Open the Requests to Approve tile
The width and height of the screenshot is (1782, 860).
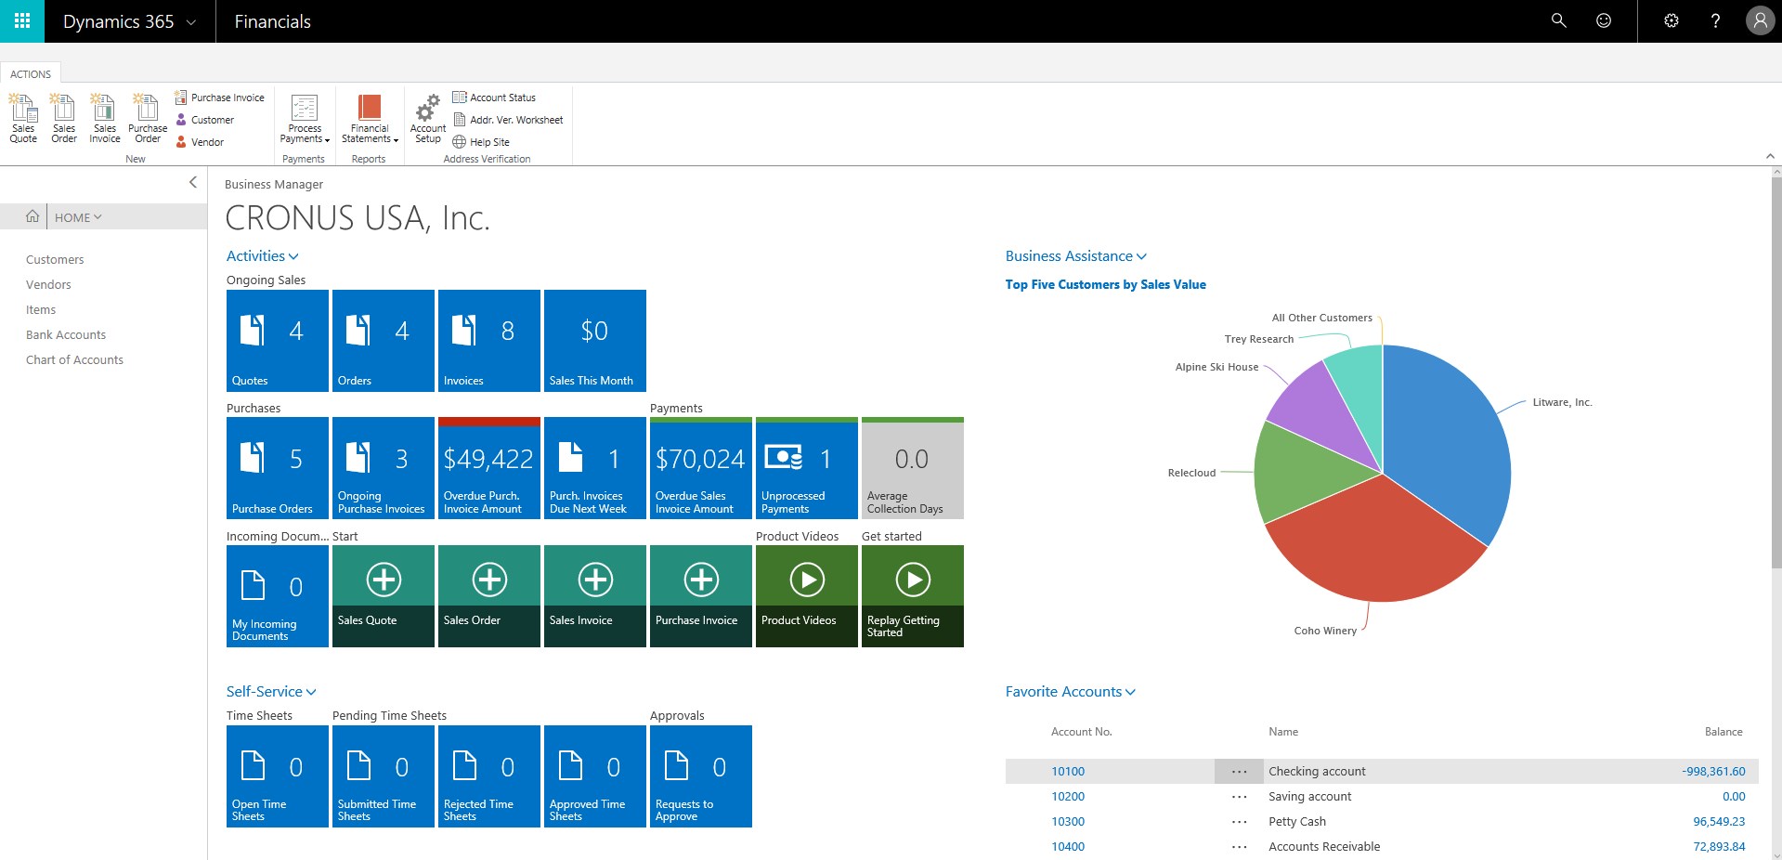click(701, 776)
